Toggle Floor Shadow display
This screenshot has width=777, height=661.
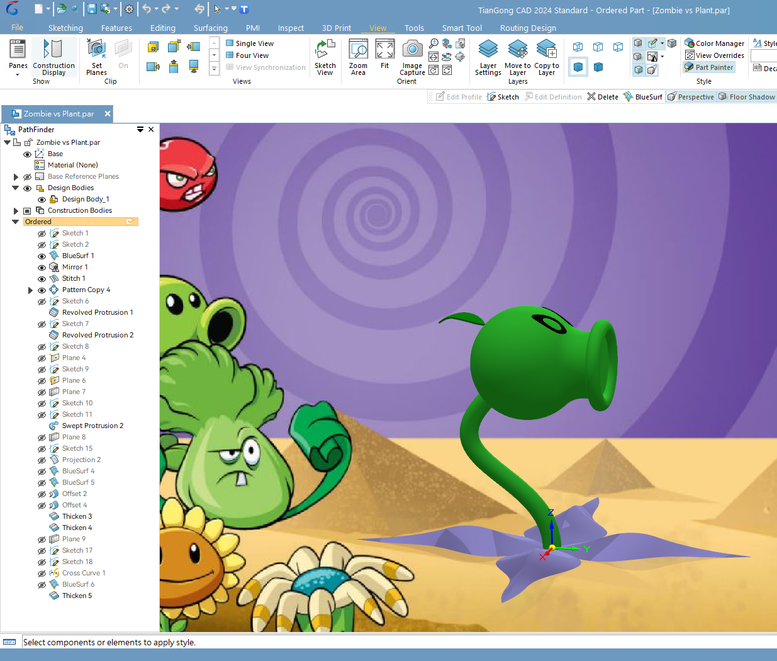click(x=747, y=97)
